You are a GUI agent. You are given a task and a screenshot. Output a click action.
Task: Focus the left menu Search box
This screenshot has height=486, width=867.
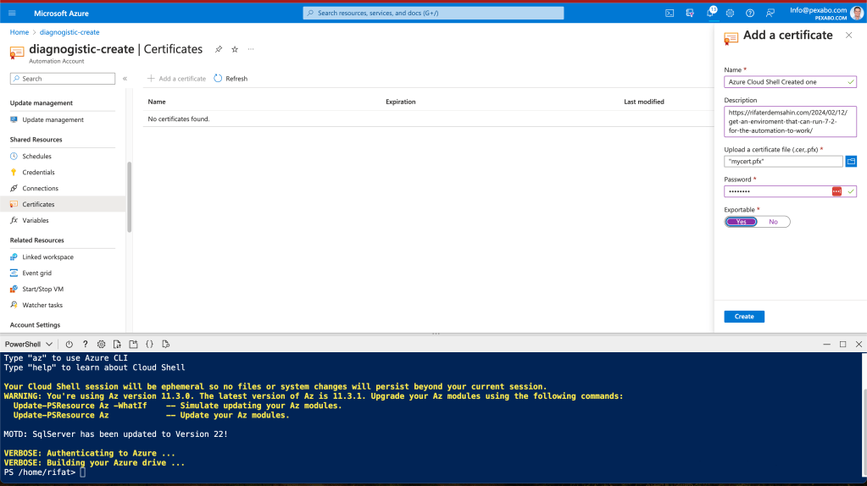63,79
